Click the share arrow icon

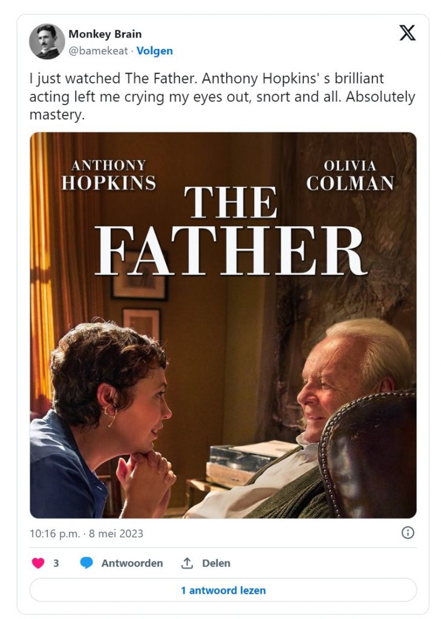187,563
